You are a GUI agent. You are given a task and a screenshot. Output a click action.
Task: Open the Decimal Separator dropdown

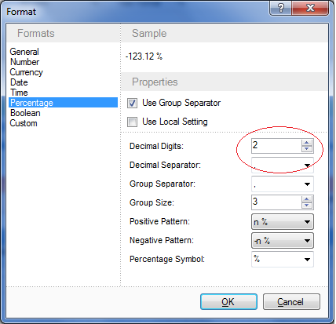(x=283, y=165)
